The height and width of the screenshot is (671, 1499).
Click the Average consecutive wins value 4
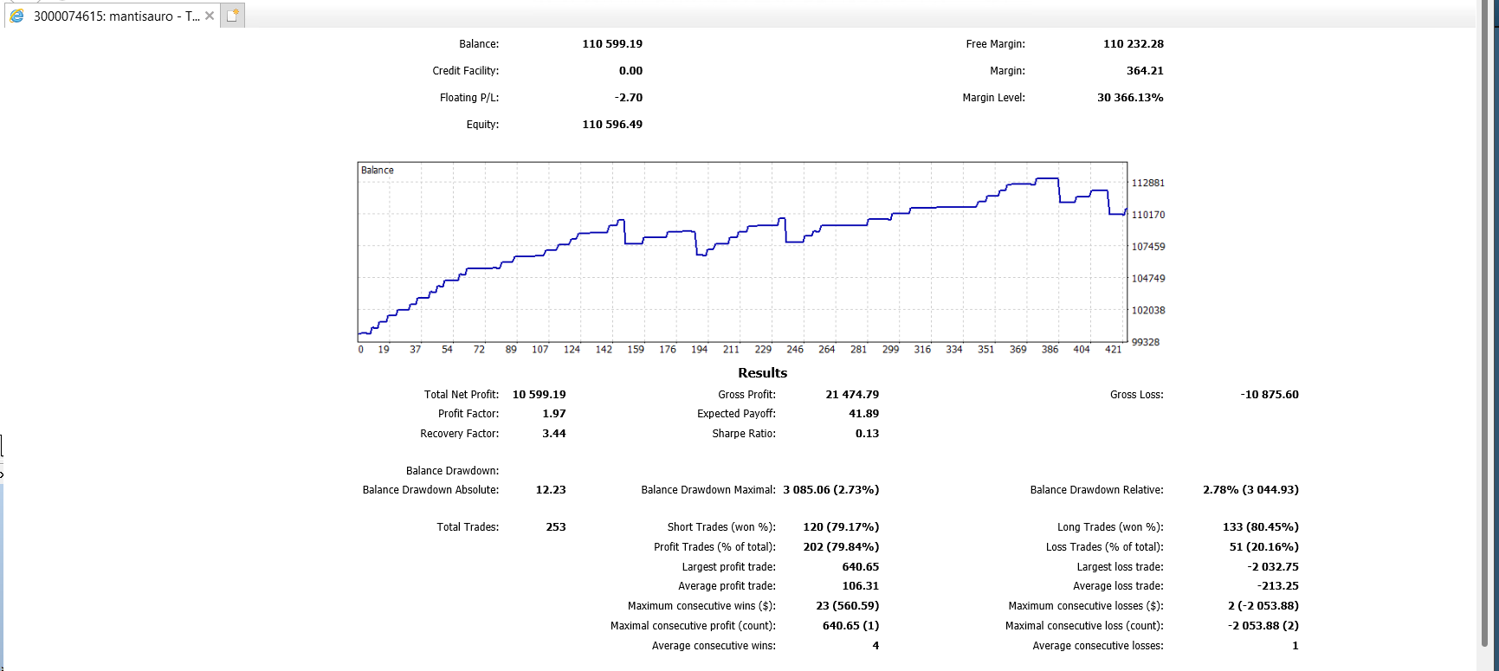click(875, 646)
